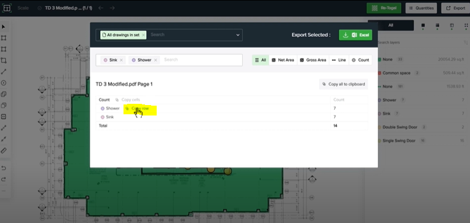470x223 pixels.
Task: Open the three-dots more tools menu
Action: click(x=4, y=190)
